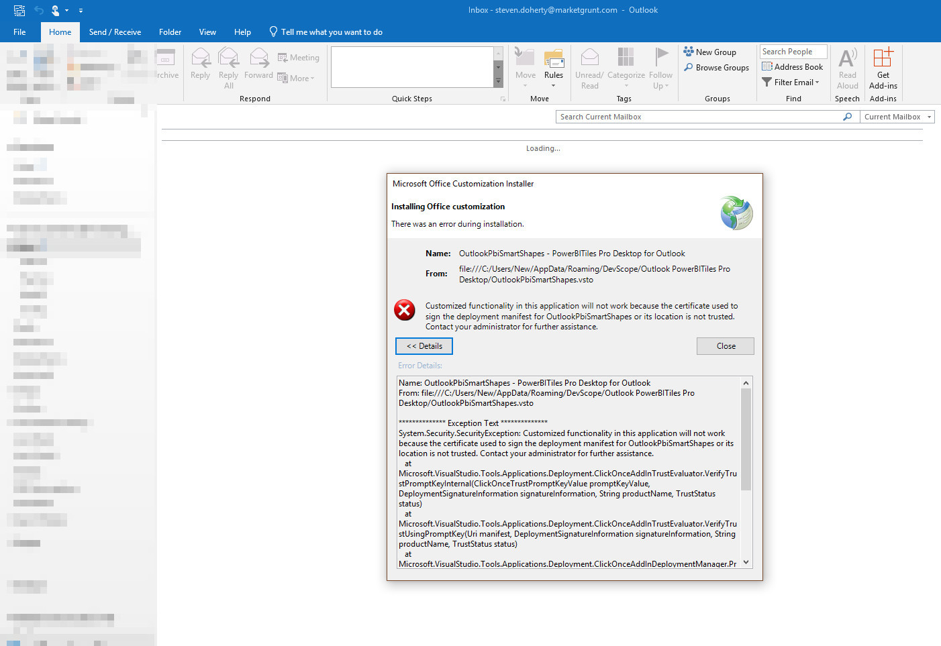Start Read Aloud speech

click(x=848, y=68)
